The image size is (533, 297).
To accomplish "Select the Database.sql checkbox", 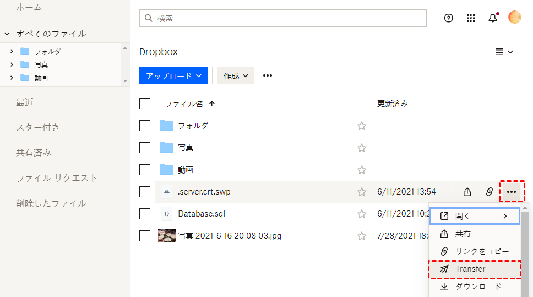I will tap(145, 214).
